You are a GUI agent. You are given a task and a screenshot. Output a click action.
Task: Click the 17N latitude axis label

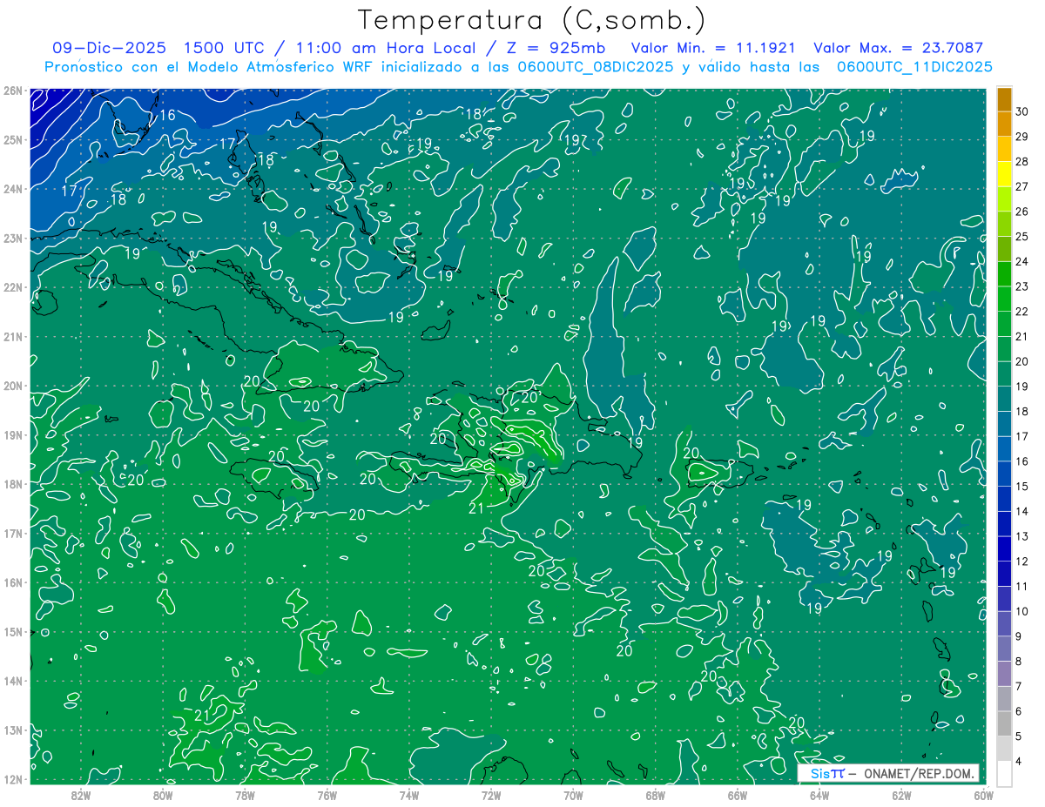pos(13,534)
